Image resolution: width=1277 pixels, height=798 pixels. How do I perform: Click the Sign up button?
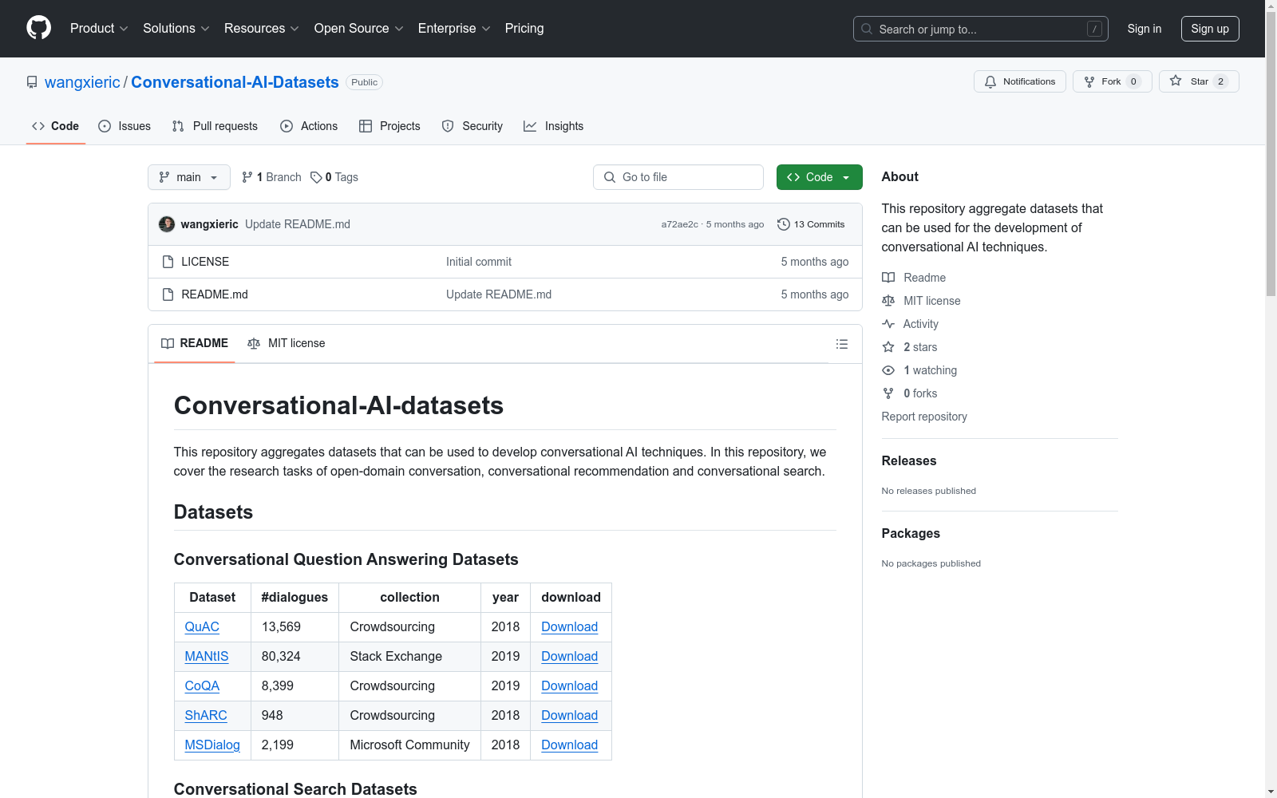click(x=1210, y=29)
